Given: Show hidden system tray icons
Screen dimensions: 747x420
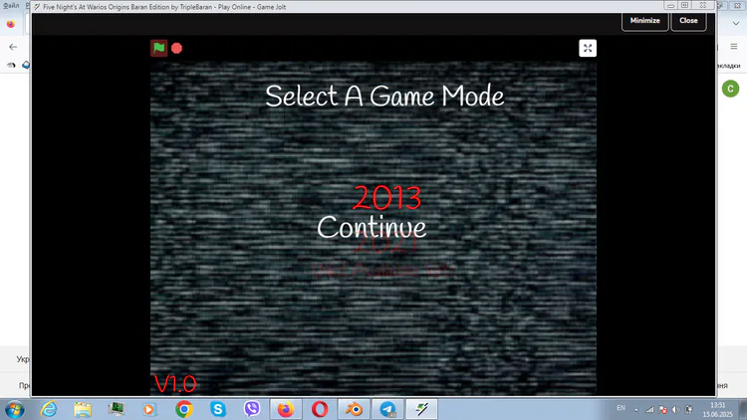Looking at the screenshot, I should tap(636, 409).
